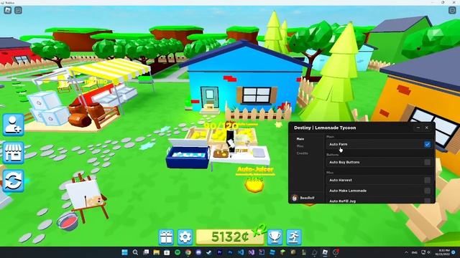Enable the Auto Buy Buttons checkbox
Viewport: 460px width, 258px height.
[x=427, y=162]
